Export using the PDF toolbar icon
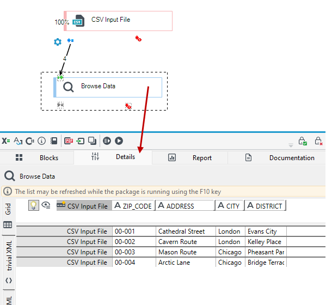326x305 pixels. click(69, 141)
